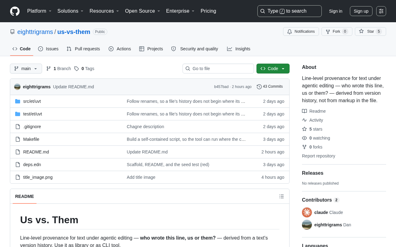Open the global navigation settings icon button
Viewport: 396px width, 247px height.
tap(381, 11)
